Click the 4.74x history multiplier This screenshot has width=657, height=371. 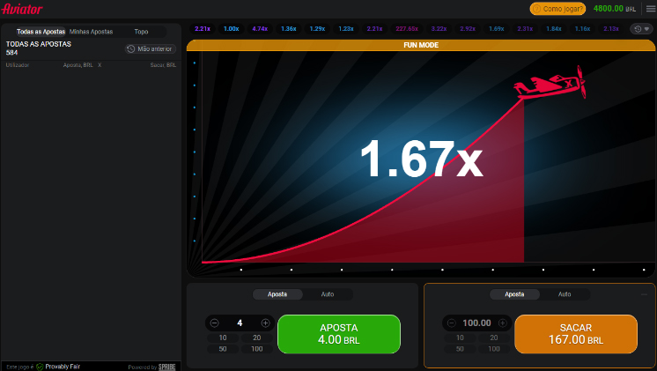260,29
